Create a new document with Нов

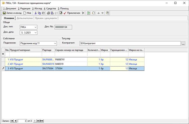pos(27,13)
